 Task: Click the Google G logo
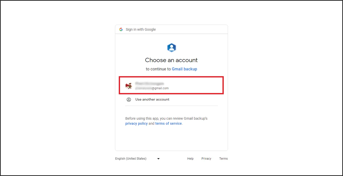click(x=121, y=29)
